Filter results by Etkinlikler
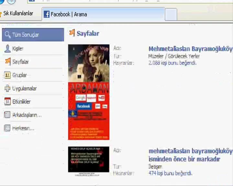The height and width of the screenshot is (186, 233). click(x=33, y=102)
